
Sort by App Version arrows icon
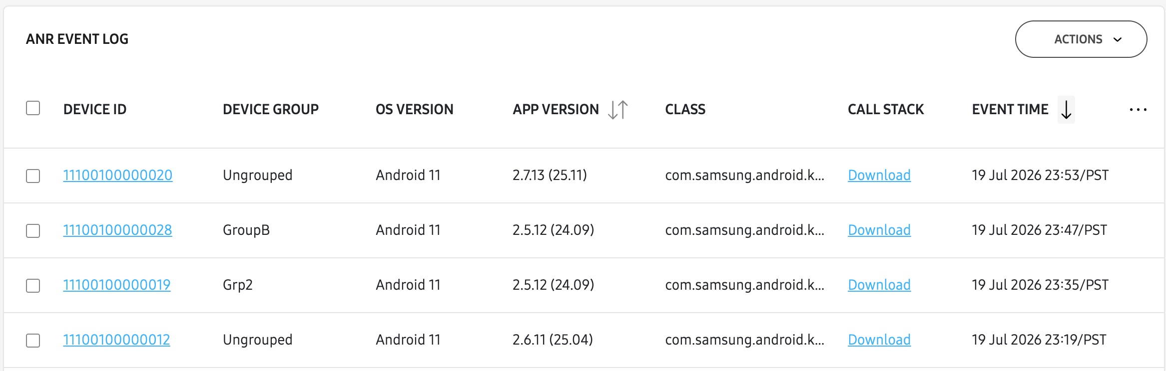pos(618,110)
